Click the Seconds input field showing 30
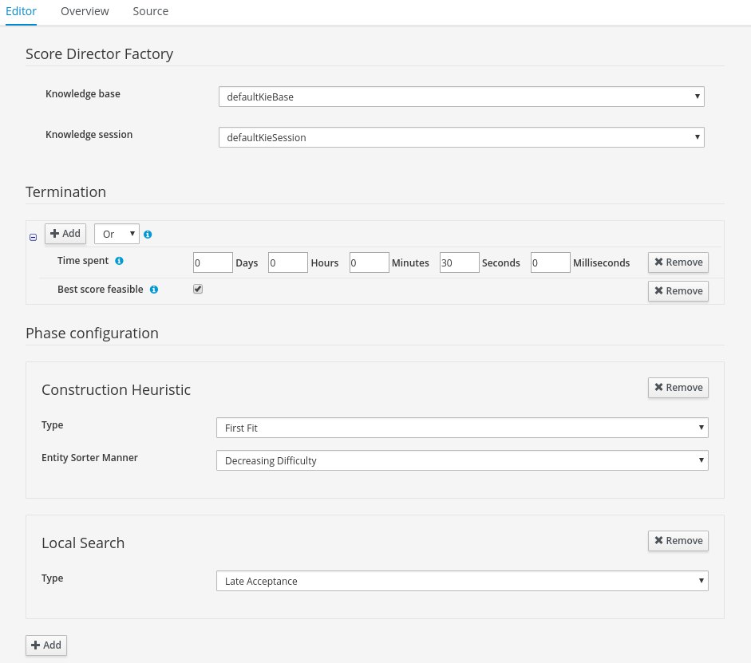The height and width of the screenshot is (663, 751). [x=459, y=262]
